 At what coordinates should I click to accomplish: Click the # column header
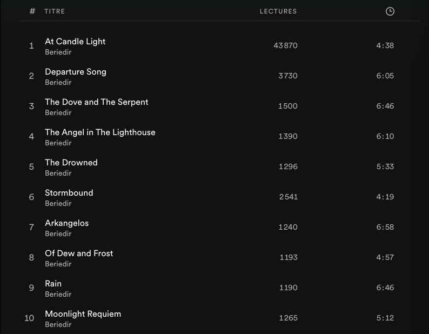[32, 11]
